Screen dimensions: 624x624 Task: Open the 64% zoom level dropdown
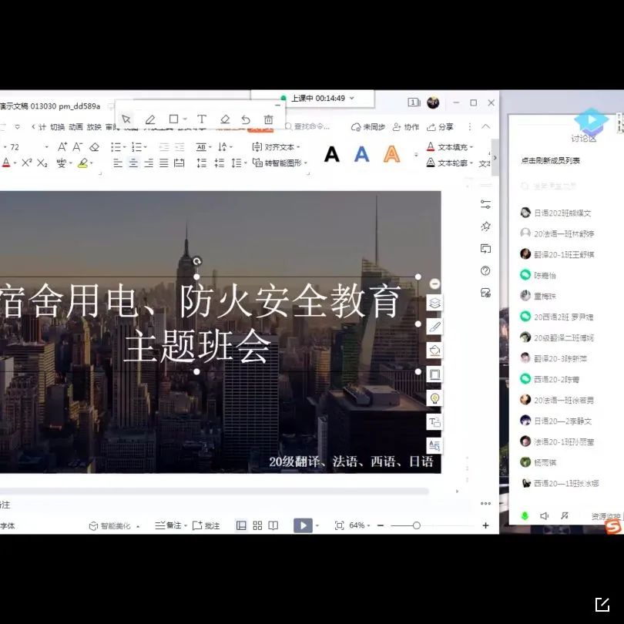pyautogui.click(x=360, y=525)
